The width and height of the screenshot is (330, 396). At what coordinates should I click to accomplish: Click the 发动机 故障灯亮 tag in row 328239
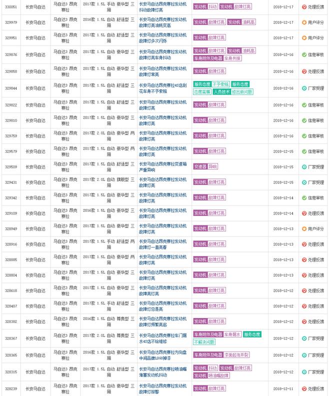point(209,388)
